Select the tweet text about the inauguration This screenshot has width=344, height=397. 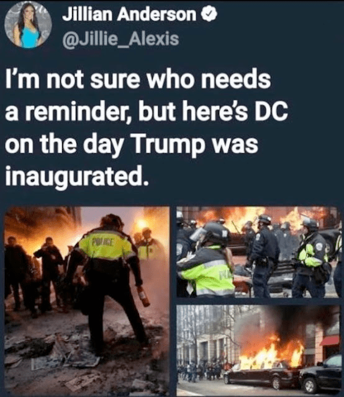147,128
